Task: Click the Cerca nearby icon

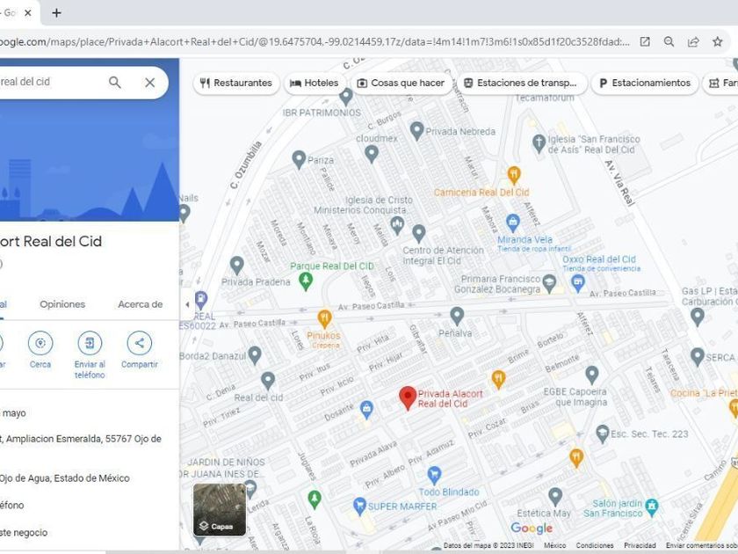Action: (40, 343)
